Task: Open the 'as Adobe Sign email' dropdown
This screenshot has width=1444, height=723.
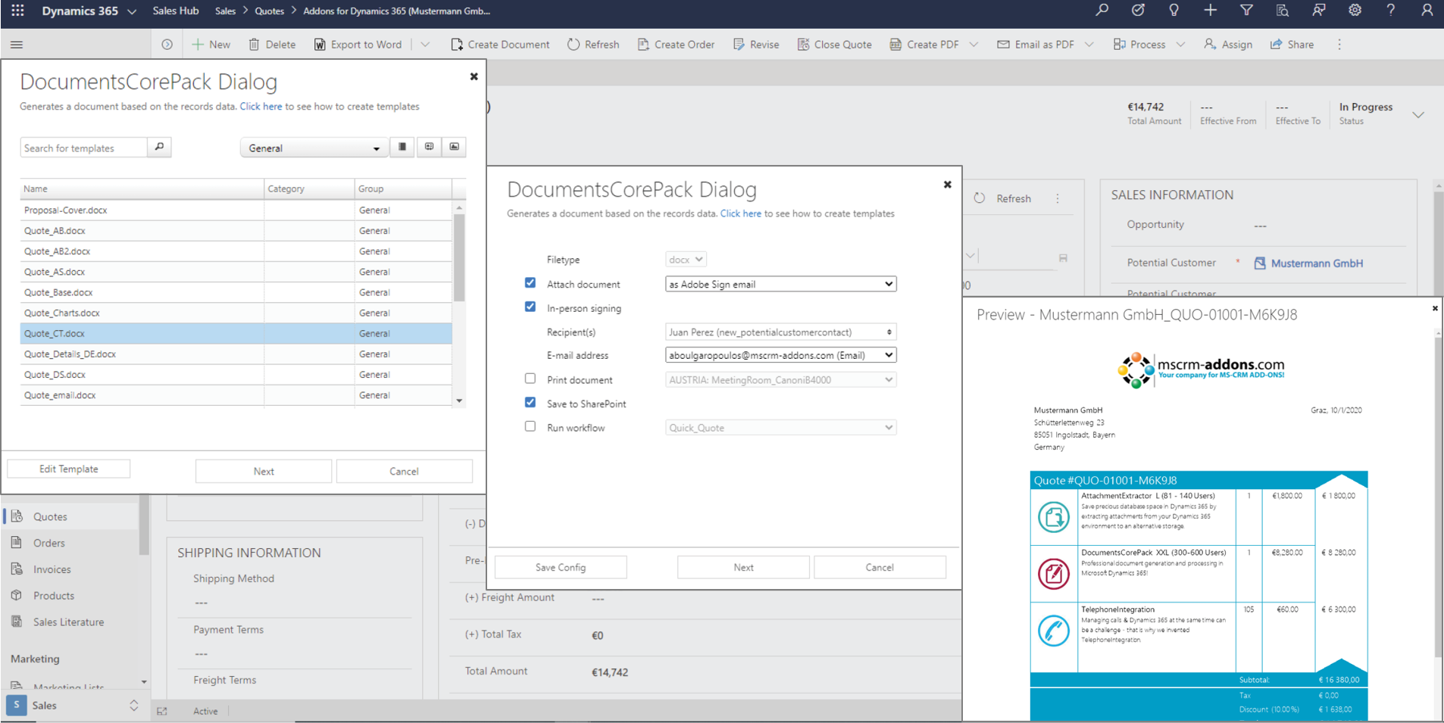Action: (780, 284)
